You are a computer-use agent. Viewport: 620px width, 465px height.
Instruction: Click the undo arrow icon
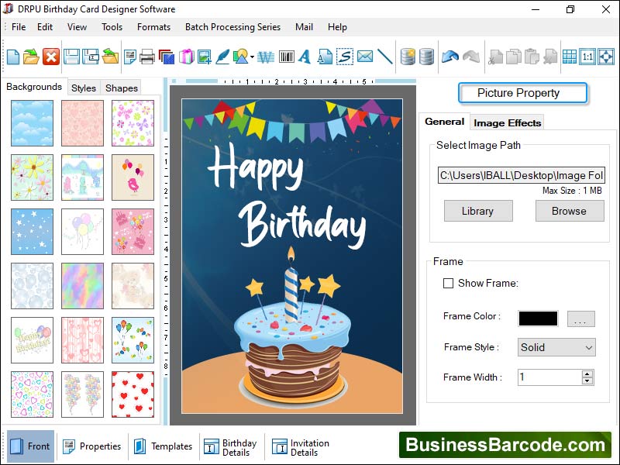(450, 56)
